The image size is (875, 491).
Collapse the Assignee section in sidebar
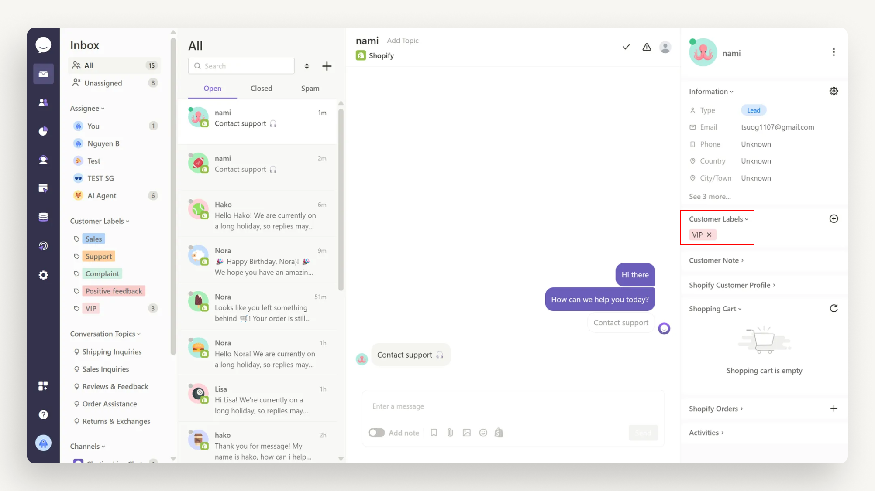click(87, 108)
